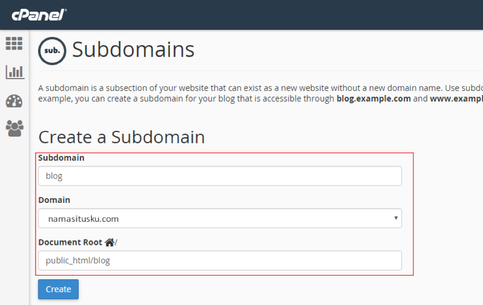Click the Subdomain field label

click(x=61, y=158)
